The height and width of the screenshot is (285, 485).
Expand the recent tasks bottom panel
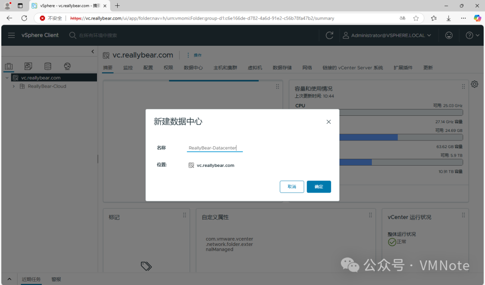tap(9, 279)
